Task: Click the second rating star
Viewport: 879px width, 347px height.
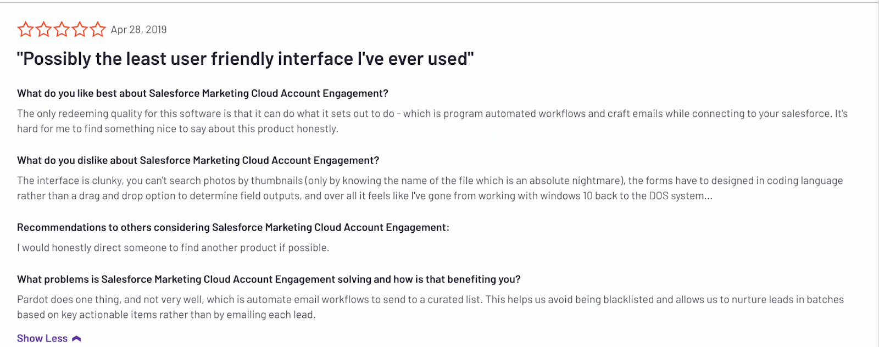Action: 43,29
